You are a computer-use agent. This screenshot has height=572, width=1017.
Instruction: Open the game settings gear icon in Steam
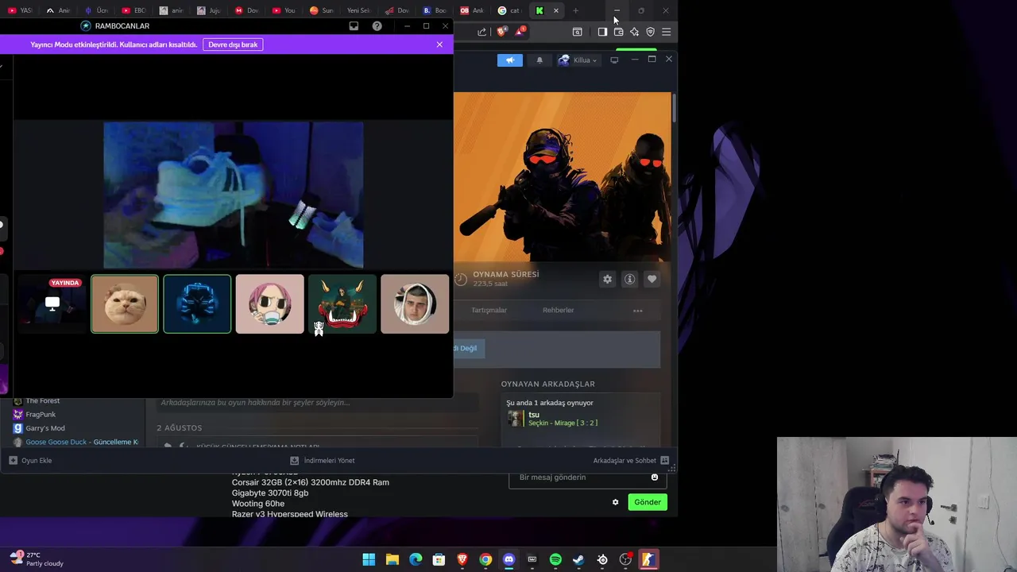pyautogui.click(x=607, y=279)
